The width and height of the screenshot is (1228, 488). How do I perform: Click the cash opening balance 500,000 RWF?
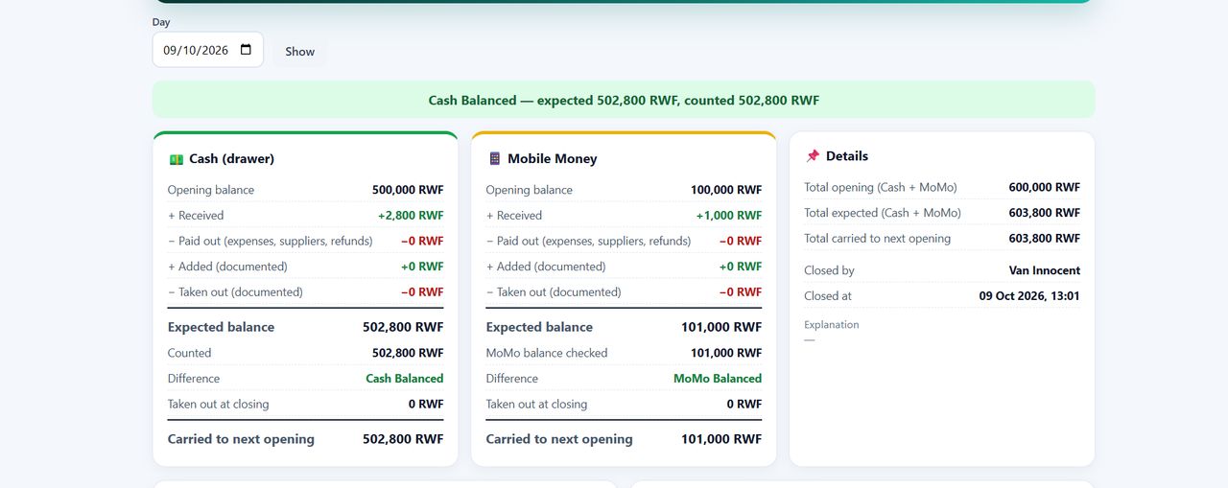click(x=408, y=190)
